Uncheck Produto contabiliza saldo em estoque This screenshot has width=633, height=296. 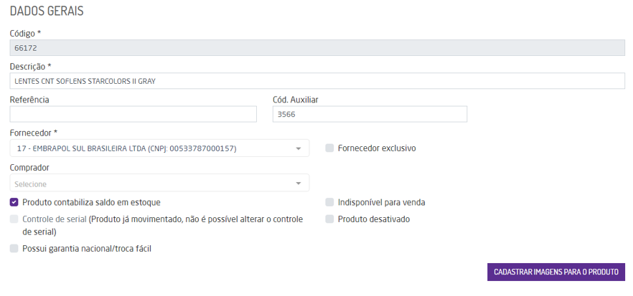click(x=14, y=202)
